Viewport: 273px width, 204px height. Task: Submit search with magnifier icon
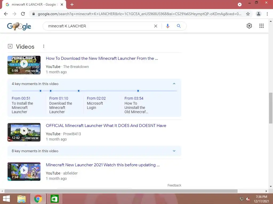[x=179, y=26]
